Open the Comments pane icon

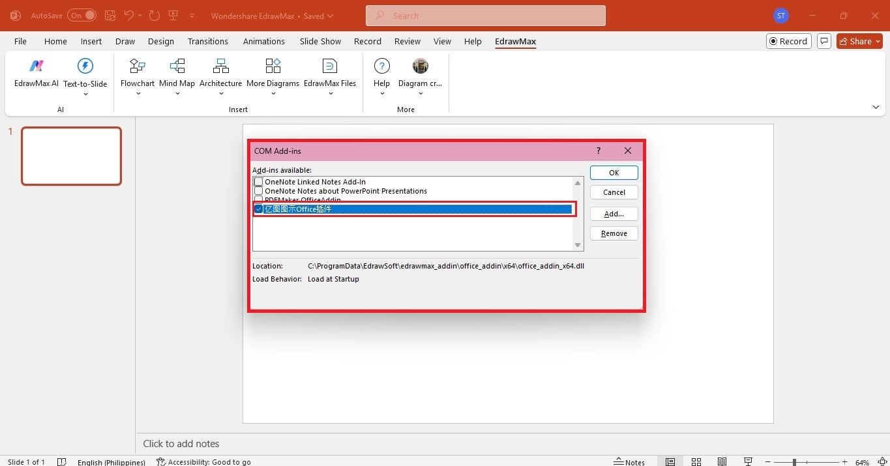point(824,41)
